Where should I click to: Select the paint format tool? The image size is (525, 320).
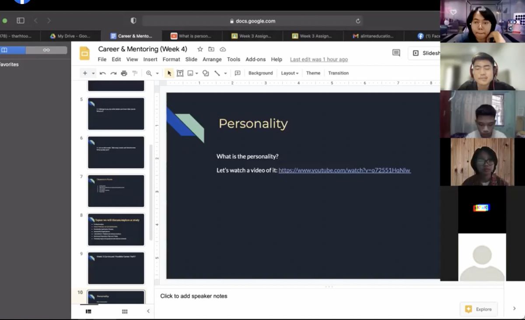point(135,73)
